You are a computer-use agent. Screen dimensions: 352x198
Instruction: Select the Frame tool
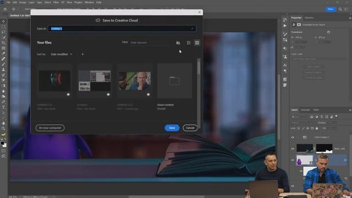pos(3,48)
